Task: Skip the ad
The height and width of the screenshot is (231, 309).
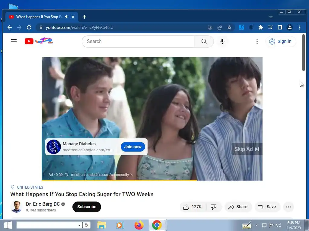Action: (247, 149)
